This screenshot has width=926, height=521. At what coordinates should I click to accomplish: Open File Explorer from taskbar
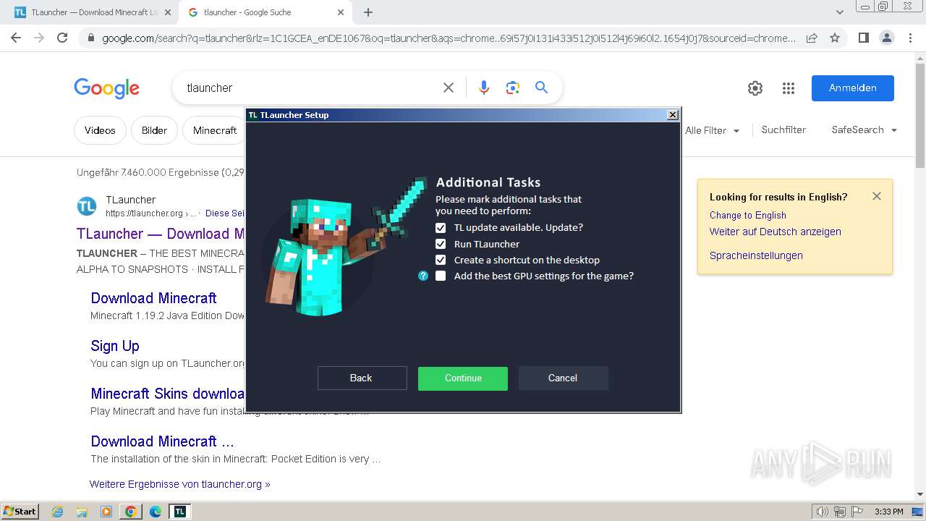(82, 512)
